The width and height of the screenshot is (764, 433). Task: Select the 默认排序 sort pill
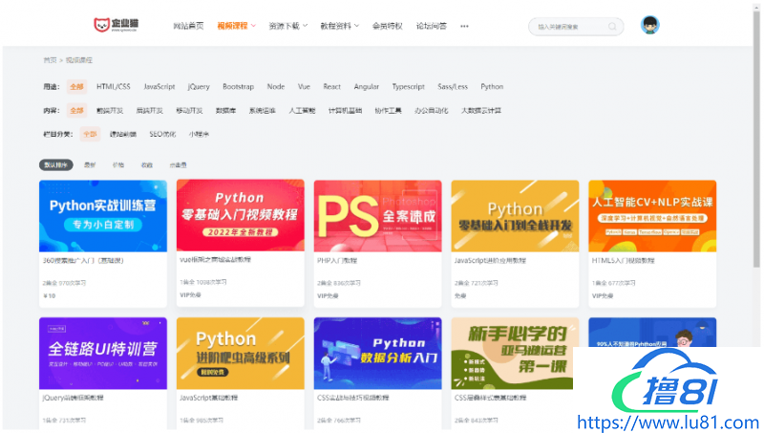[55, 164]
